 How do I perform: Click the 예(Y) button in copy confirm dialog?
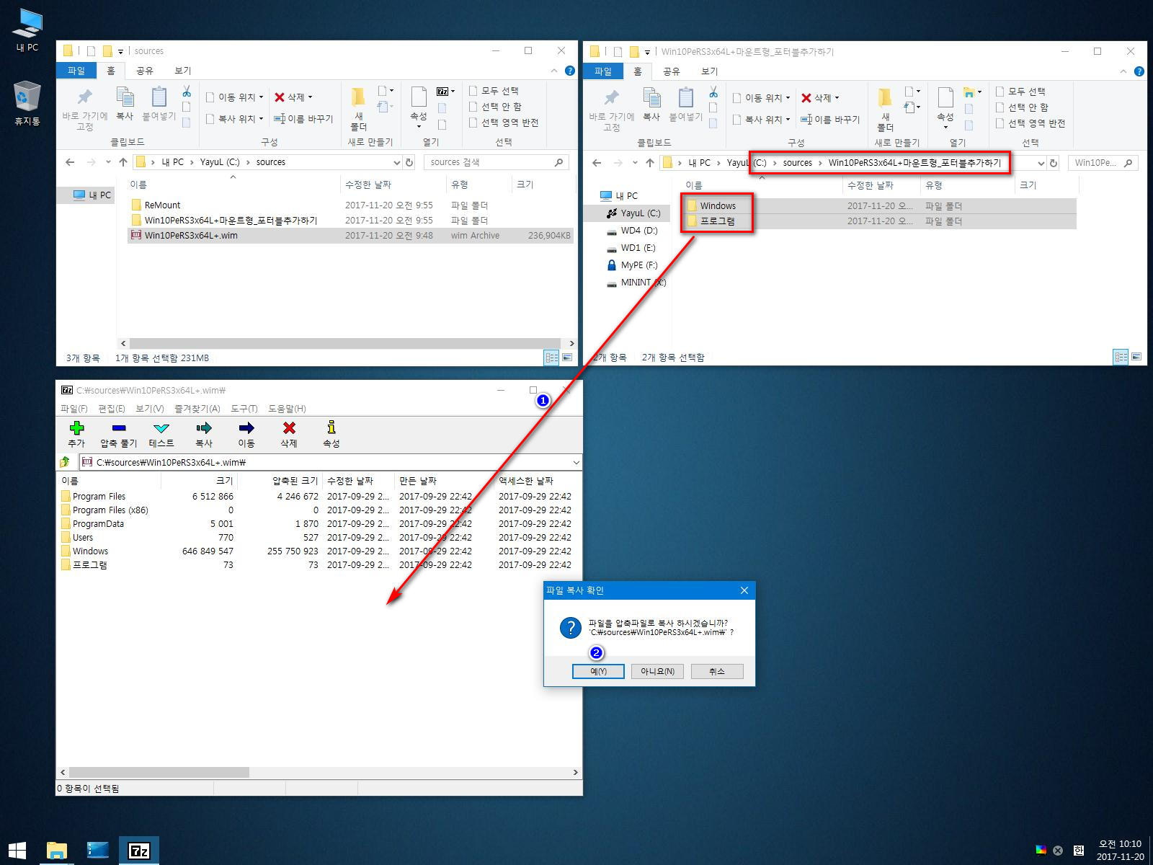(x=598, y=671)
